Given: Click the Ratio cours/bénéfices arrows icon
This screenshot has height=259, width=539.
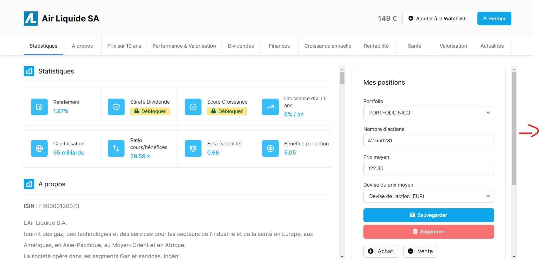Looking at the screenshot, I should 116,148.
